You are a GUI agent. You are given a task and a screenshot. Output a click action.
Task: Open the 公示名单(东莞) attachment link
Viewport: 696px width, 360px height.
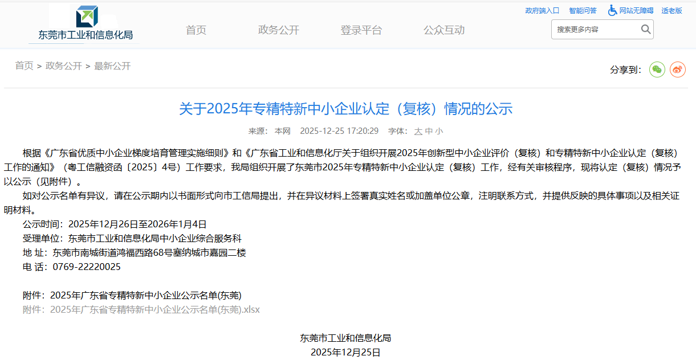point(145,294)
